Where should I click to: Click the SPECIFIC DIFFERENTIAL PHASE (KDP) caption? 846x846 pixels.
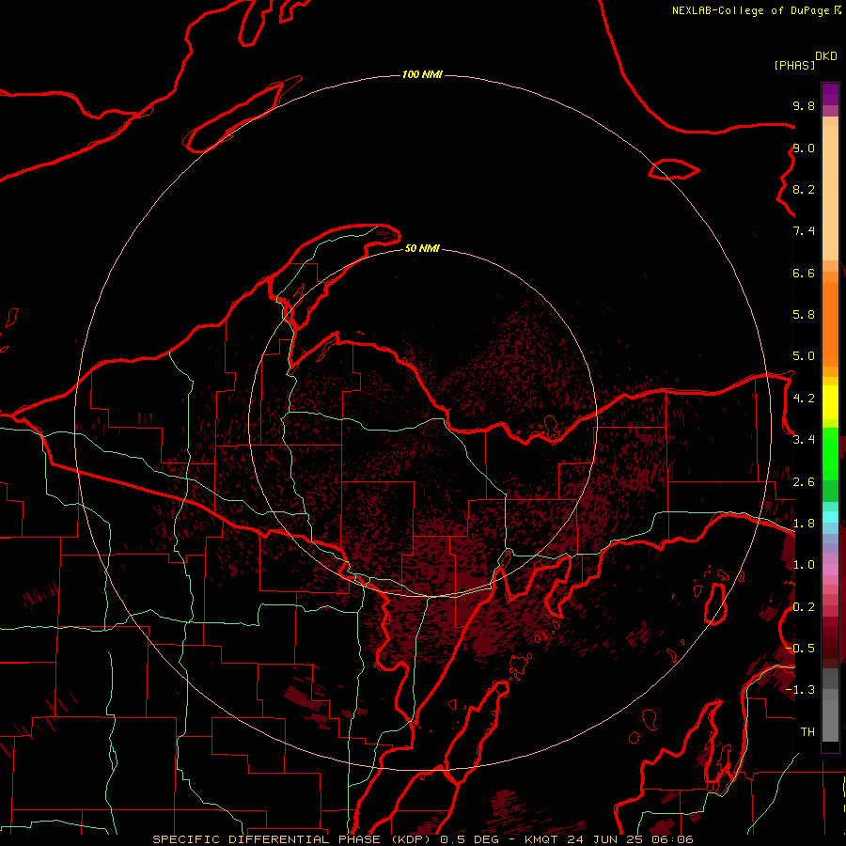(293, 839)
